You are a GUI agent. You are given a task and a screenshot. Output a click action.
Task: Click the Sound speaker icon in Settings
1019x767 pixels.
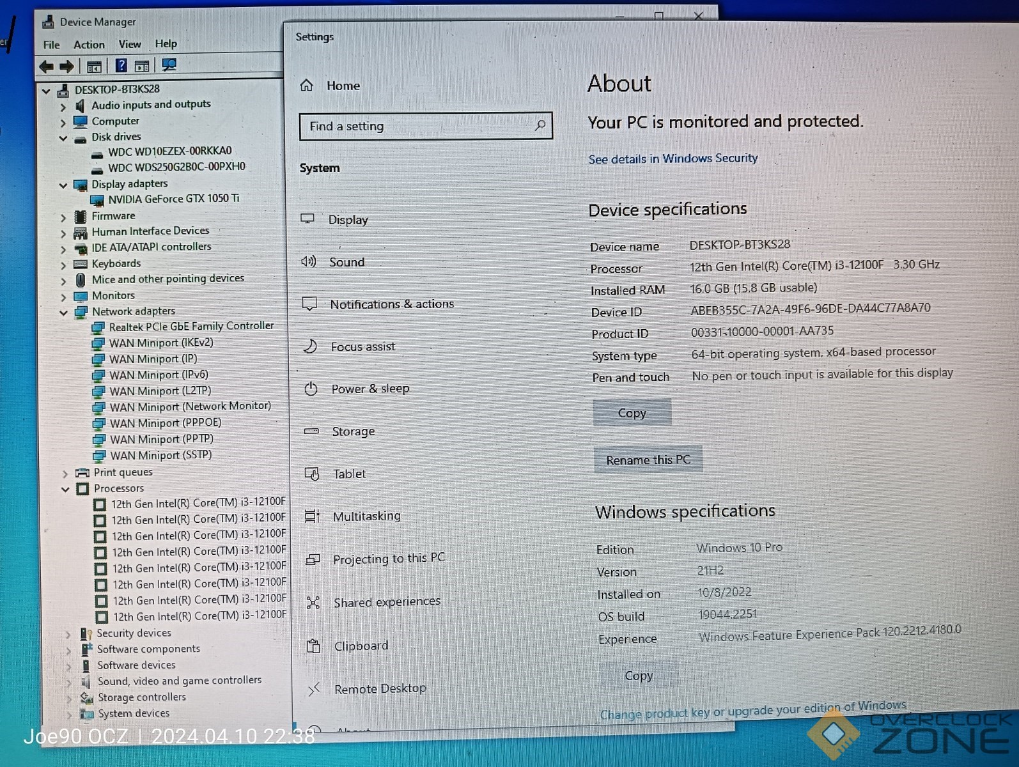pos(309,261)
